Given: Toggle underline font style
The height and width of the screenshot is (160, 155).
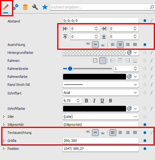Looking at the screenshot, I should click(102, 101).
